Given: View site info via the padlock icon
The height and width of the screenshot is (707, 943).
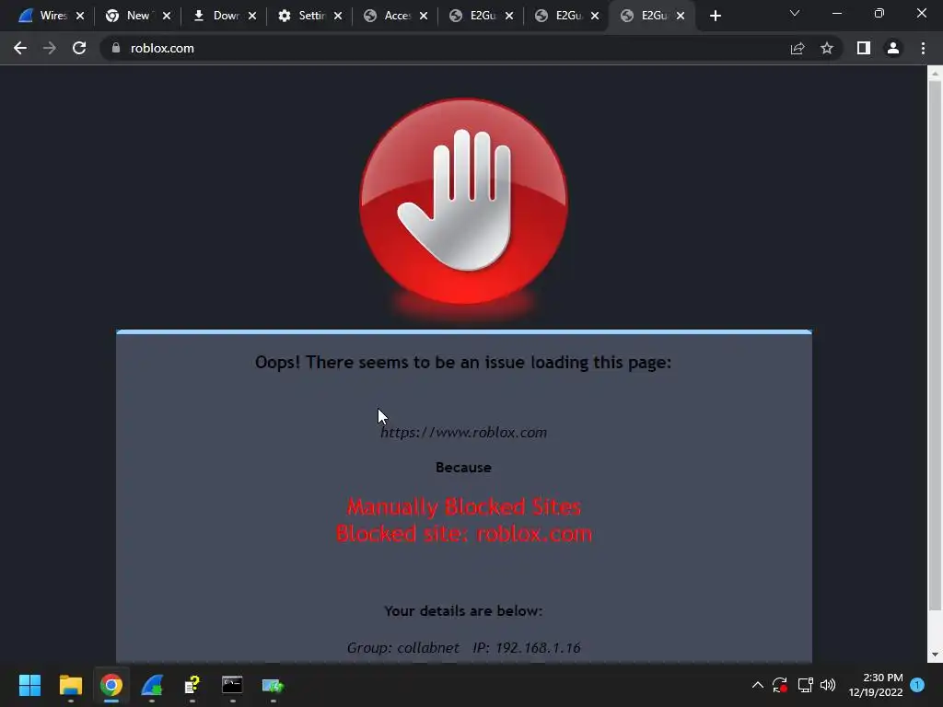Looking at the screenshot, I should 116,48.
